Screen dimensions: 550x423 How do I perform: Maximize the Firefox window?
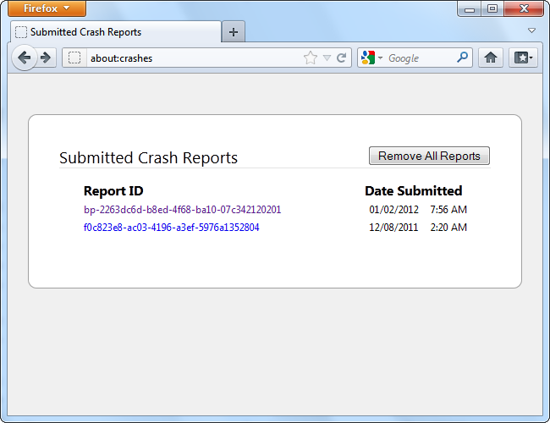pyautogui.click(x=492, y=8)
